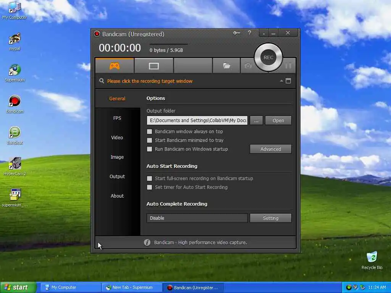Click the Safely Remove Hardware tray icon

[x=362, y=287]
